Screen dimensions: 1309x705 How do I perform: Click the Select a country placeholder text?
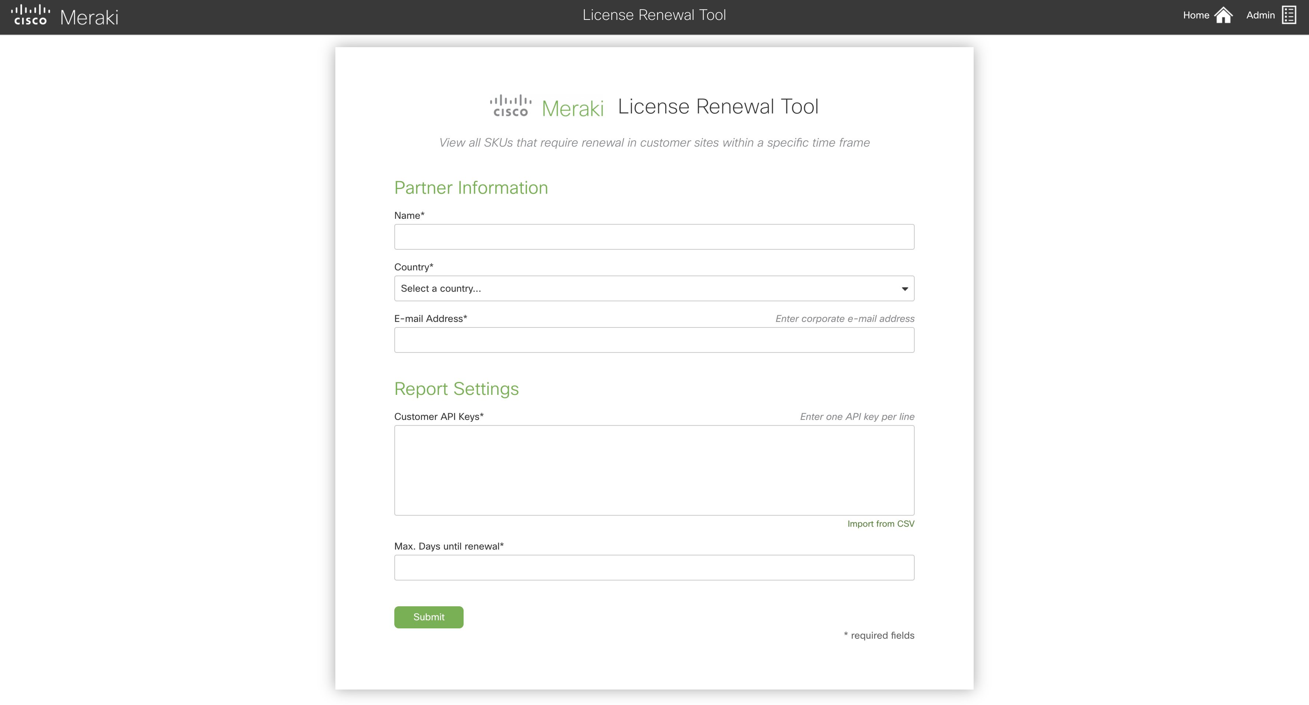click(440, 288)
